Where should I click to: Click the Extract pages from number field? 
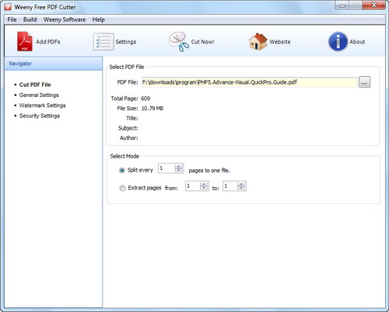click(193, 186)
